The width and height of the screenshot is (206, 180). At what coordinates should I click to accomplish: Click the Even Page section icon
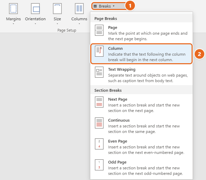coord(99,144)
